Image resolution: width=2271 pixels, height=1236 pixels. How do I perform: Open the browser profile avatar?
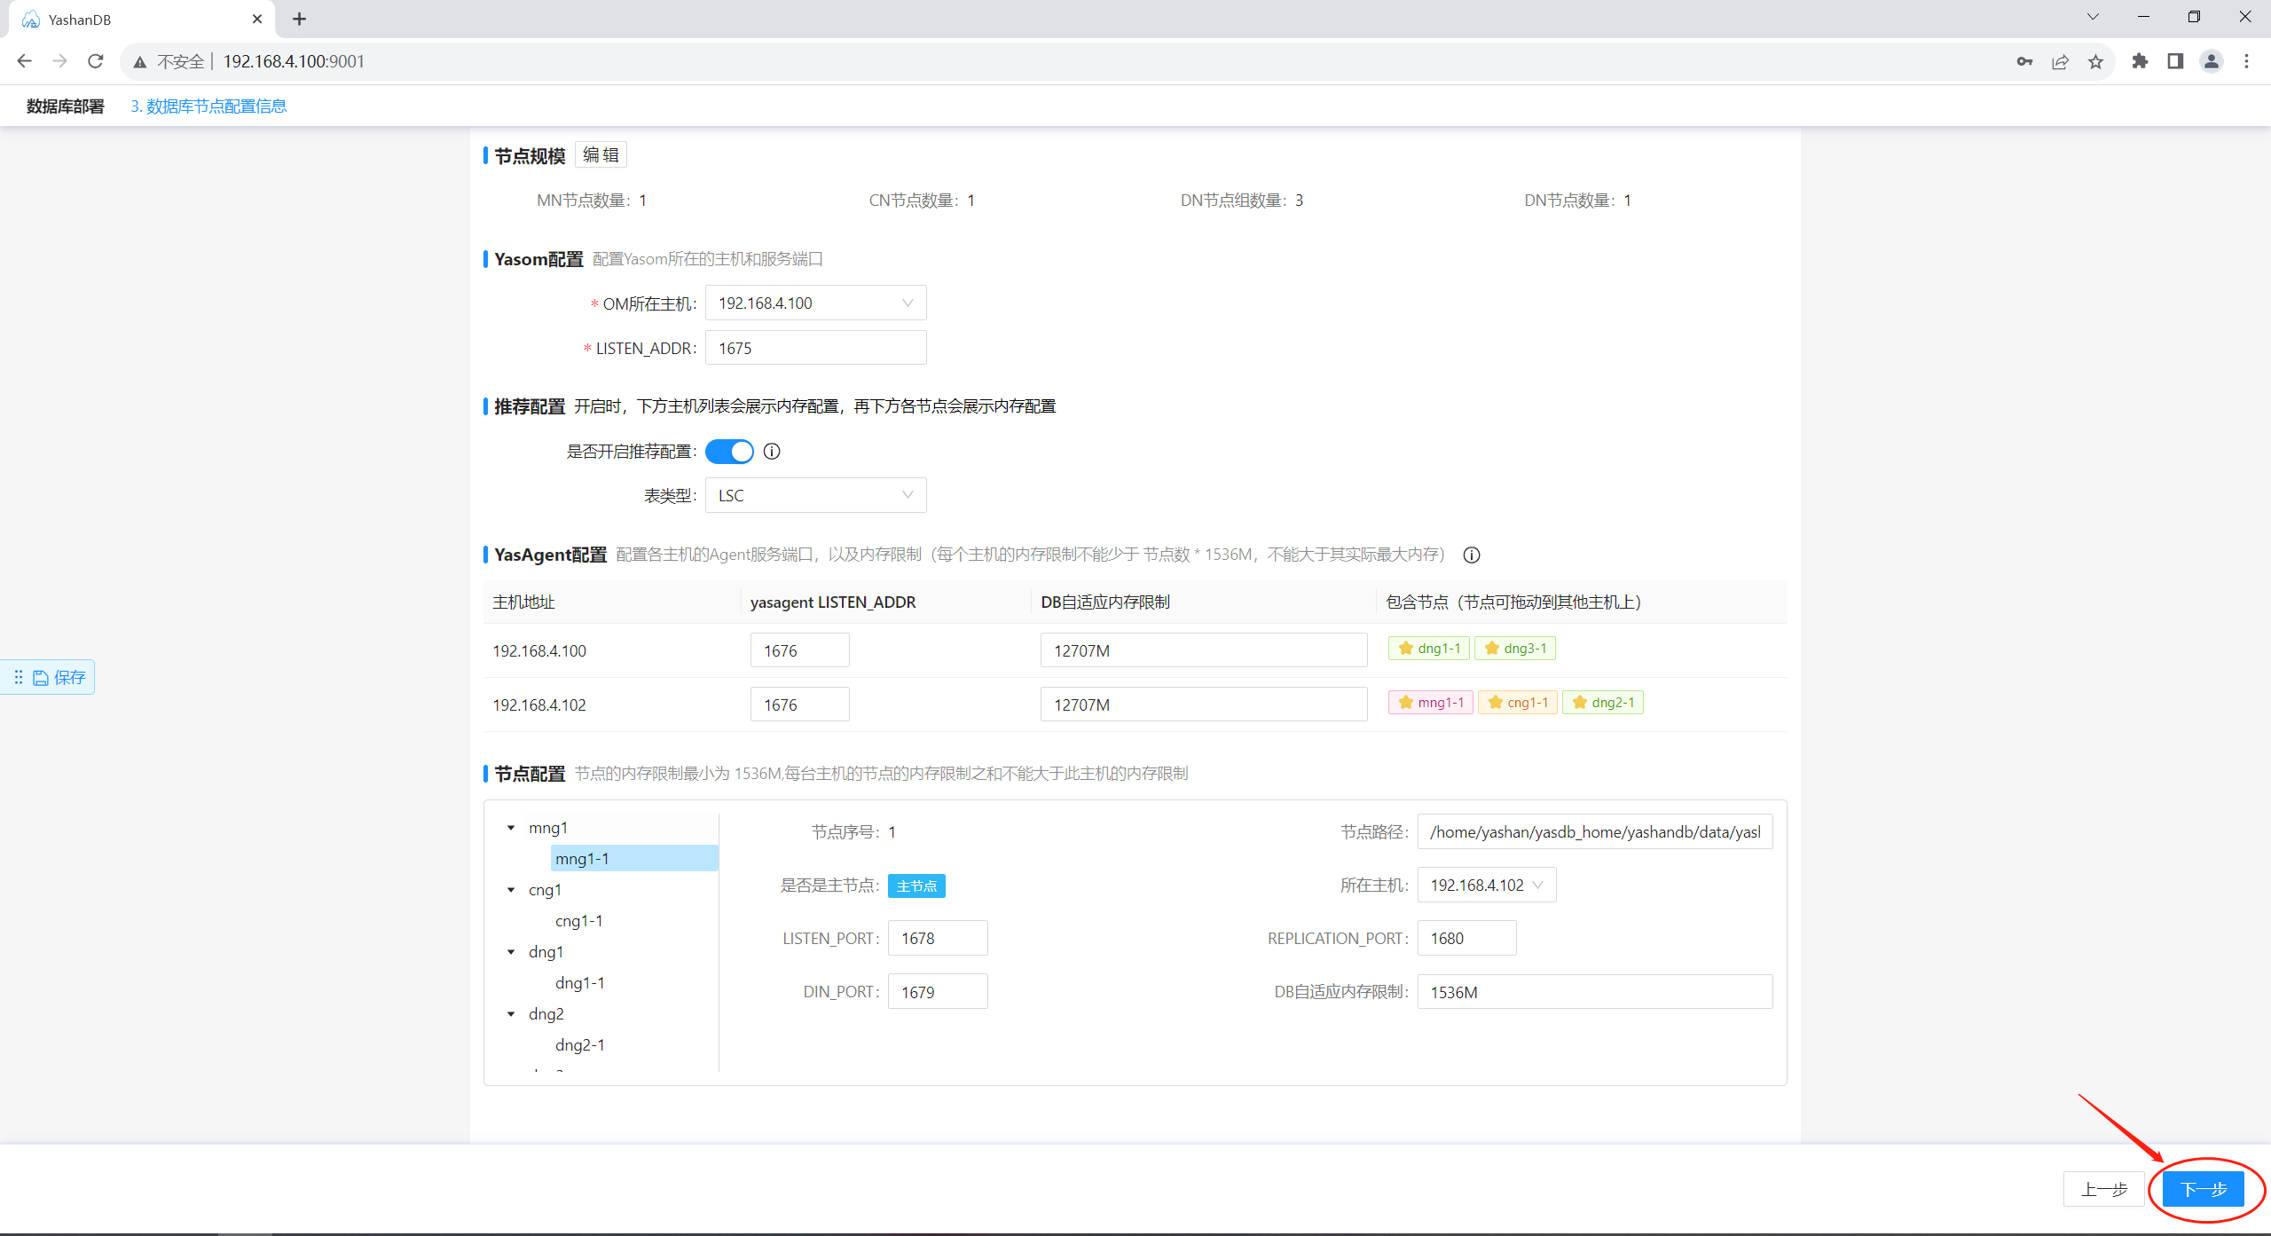click(x=2212, y=61)
